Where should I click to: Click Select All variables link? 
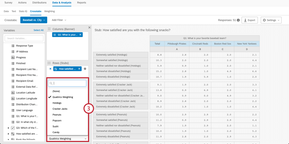[38, 30]
